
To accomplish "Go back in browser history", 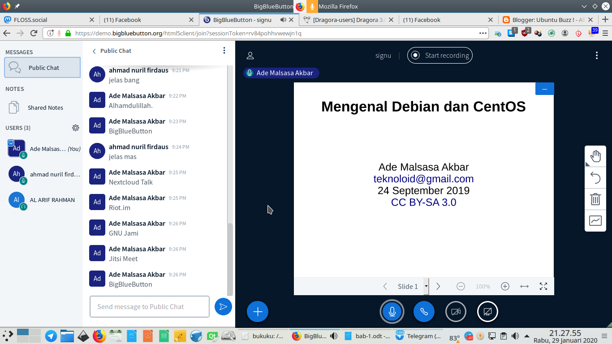I will (7, 33).
